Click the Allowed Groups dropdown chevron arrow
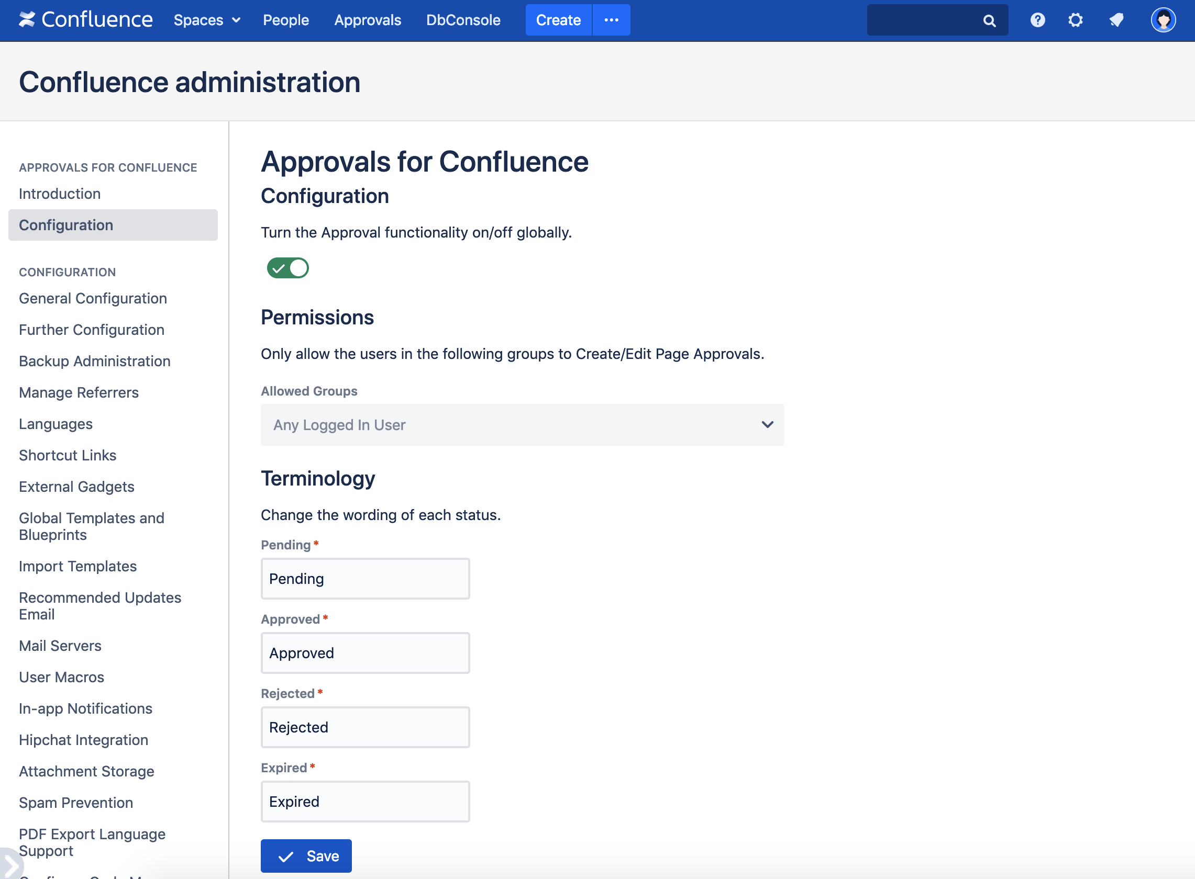 pyautogui.click(x=767, y=425)
